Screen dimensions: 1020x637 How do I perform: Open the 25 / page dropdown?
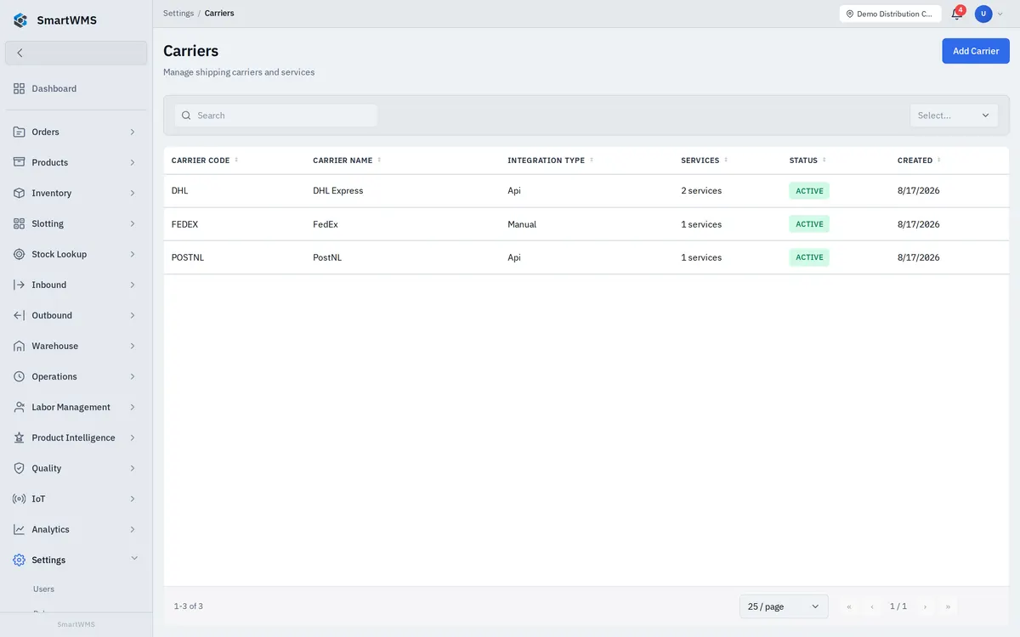click(x=784, y=606)
